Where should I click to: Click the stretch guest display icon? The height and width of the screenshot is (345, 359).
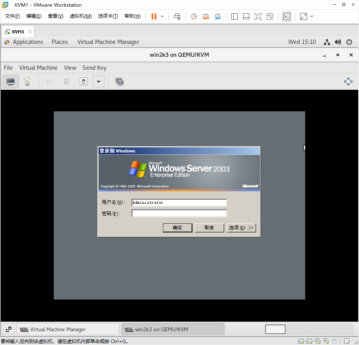(x=303, y=16)
